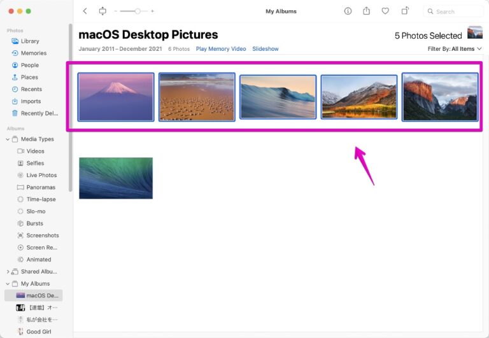This screenshot has height=338, width=489.
Task: Collapse the My Albums group chevron
Action: [8, 284]
